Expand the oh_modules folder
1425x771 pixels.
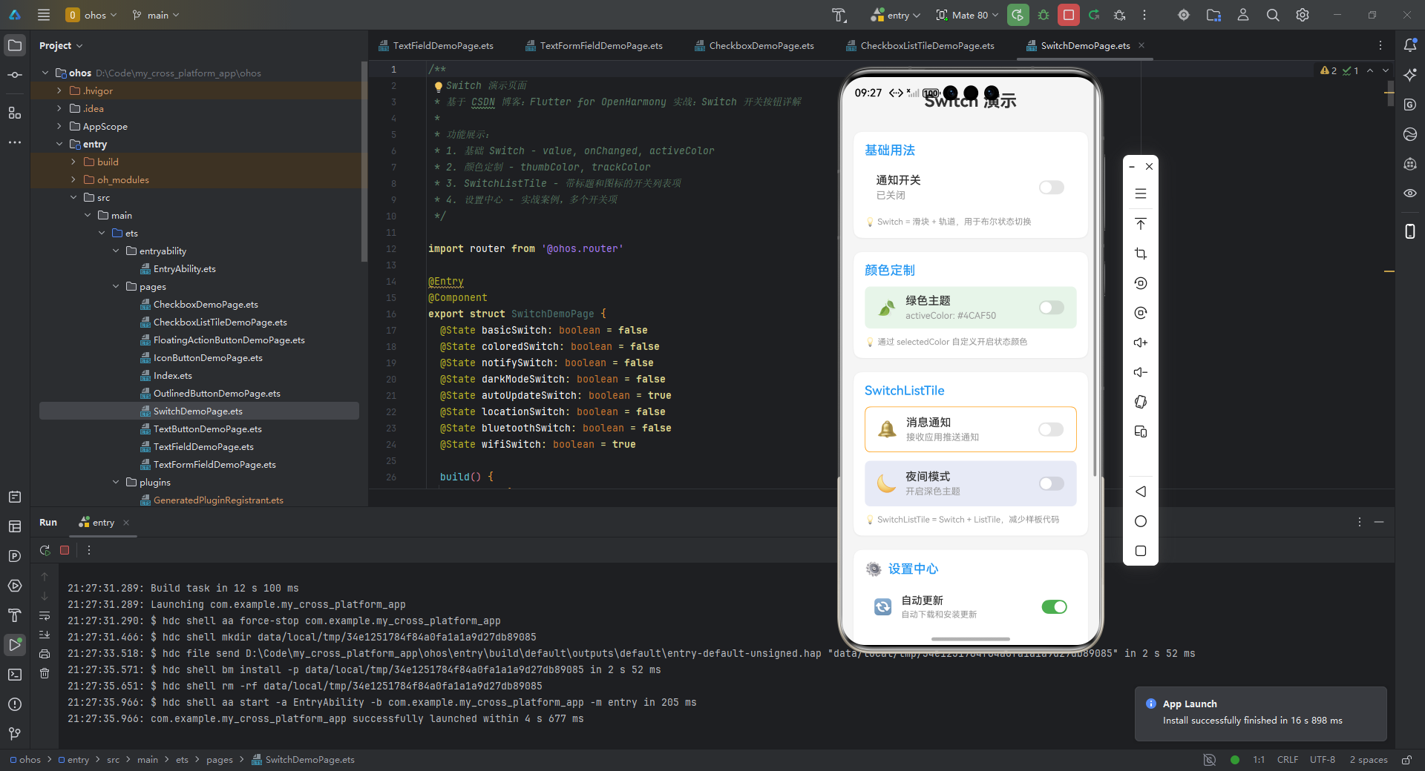click(x=73, y=179)
